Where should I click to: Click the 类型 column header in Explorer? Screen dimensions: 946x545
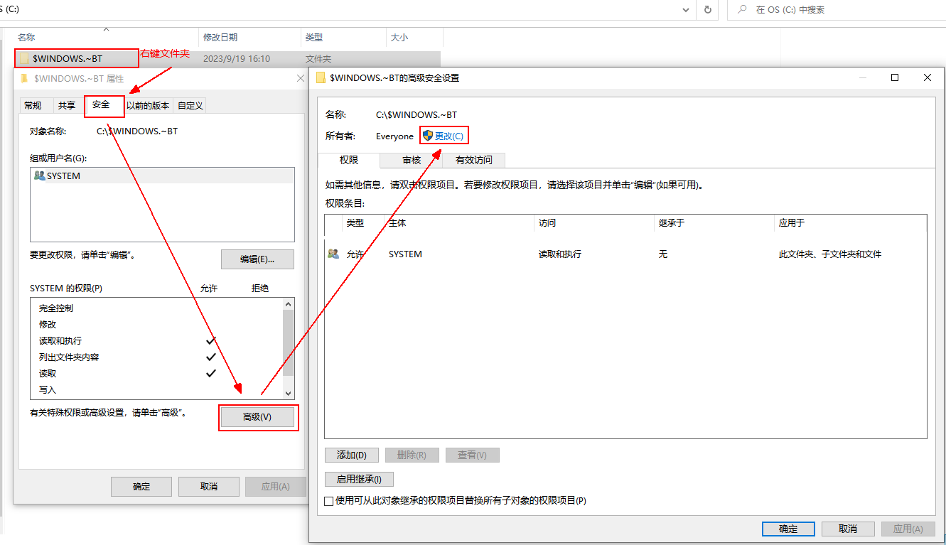click(x=314, y=38)
